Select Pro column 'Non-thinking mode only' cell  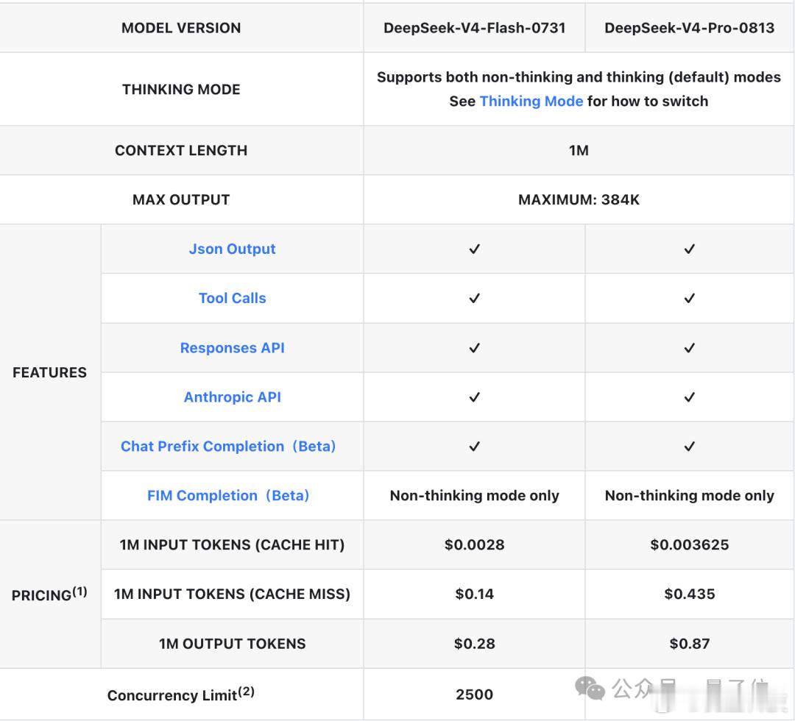point(690,495)
